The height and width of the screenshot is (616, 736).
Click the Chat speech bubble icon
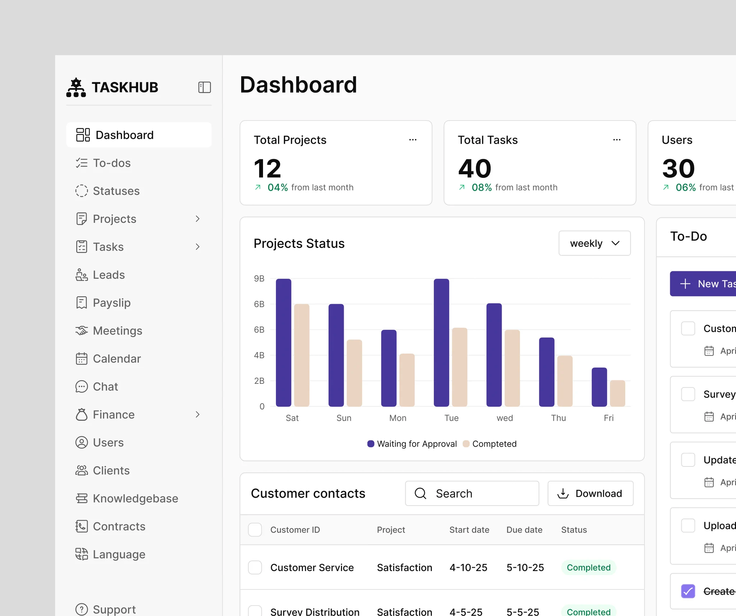[82, 387]
